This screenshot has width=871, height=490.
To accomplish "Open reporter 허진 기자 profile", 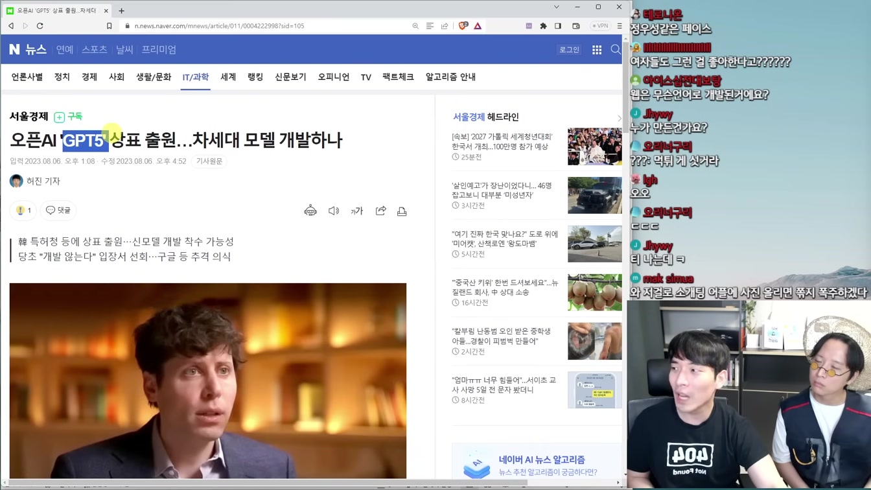I will click(35, 181).
